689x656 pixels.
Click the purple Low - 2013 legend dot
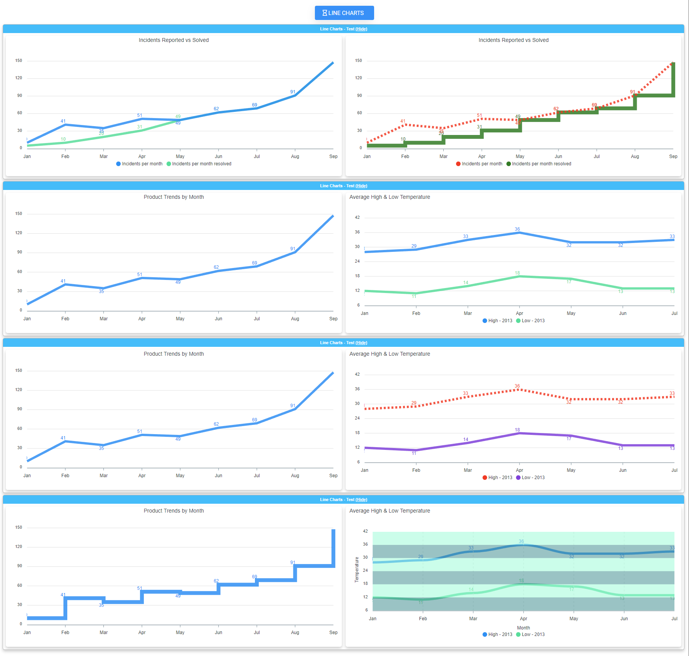click(x=518, y=478)
